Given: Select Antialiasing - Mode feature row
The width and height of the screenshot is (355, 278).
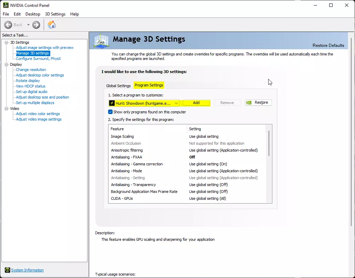Looking at the screenshot, I should click(x=187, y=171).
